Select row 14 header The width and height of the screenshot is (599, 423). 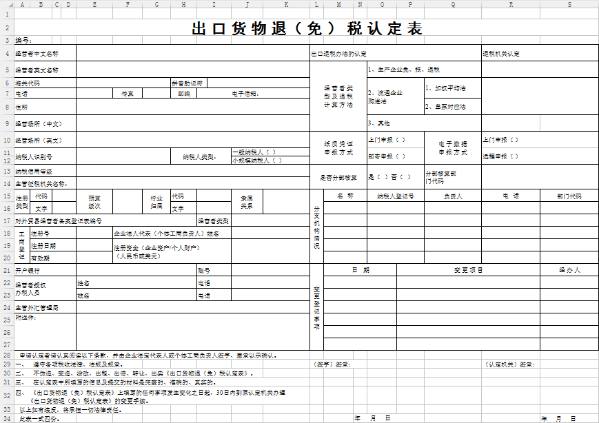(x=6, y=184)
